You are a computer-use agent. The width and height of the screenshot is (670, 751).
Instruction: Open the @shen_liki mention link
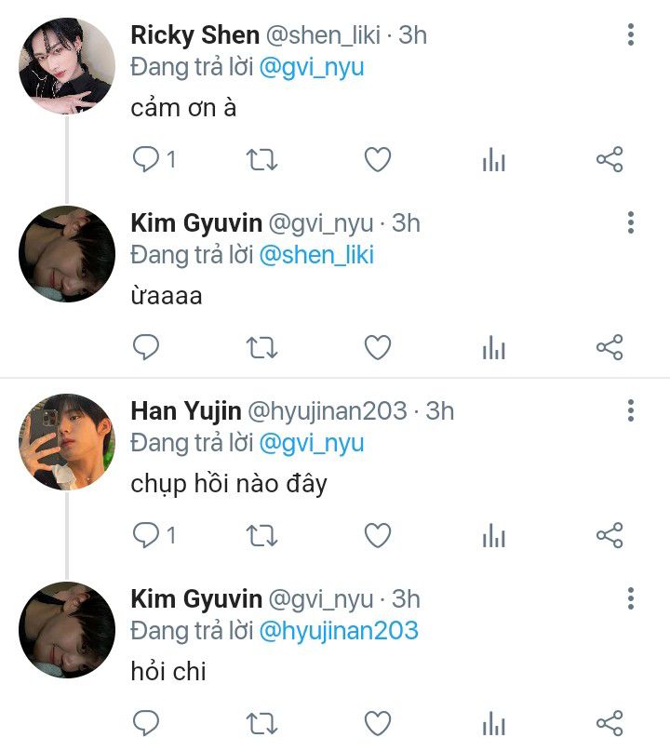click(316, 255)
